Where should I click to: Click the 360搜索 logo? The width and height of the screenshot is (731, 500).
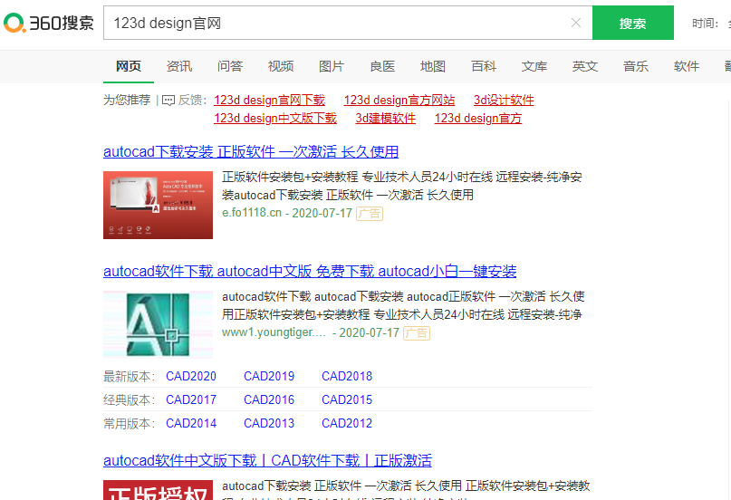tap(49, 23)
